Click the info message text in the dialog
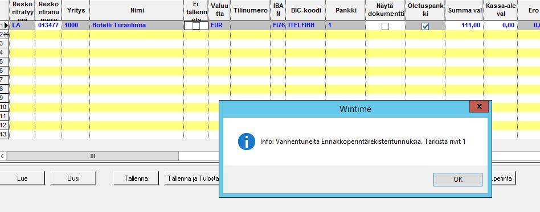 click(x=363, y=142)
